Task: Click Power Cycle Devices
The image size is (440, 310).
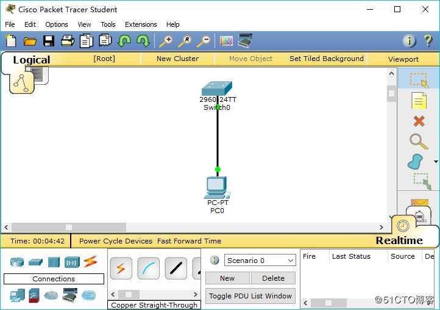Action: 116,241
